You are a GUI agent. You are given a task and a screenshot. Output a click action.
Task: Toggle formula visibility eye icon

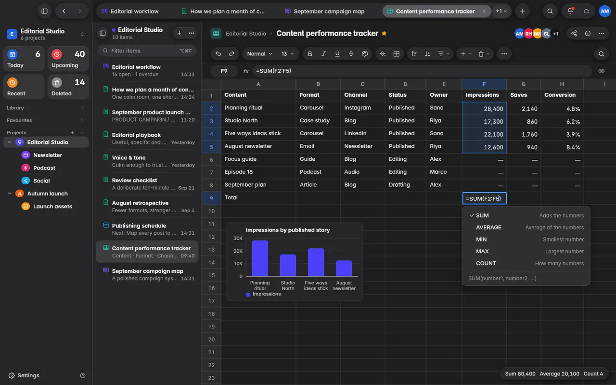pyautogui.click(x=601, y=71)
